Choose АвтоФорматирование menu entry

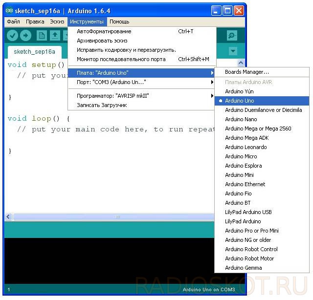142,31
